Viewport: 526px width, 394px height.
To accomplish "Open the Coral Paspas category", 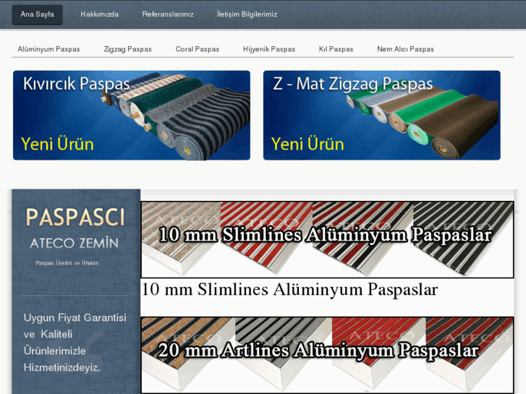I will pos(198,49).
